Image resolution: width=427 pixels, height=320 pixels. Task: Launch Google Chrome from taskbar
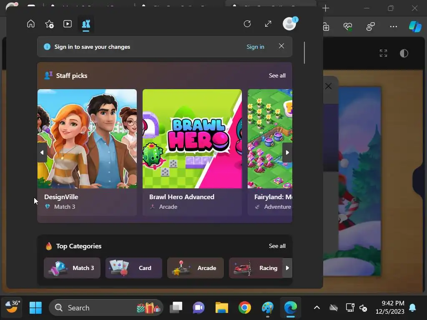coord(244,308)
